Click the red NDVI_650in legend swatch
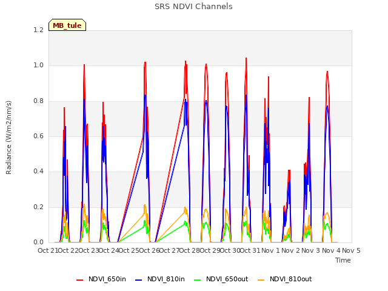 click(79, 280)
